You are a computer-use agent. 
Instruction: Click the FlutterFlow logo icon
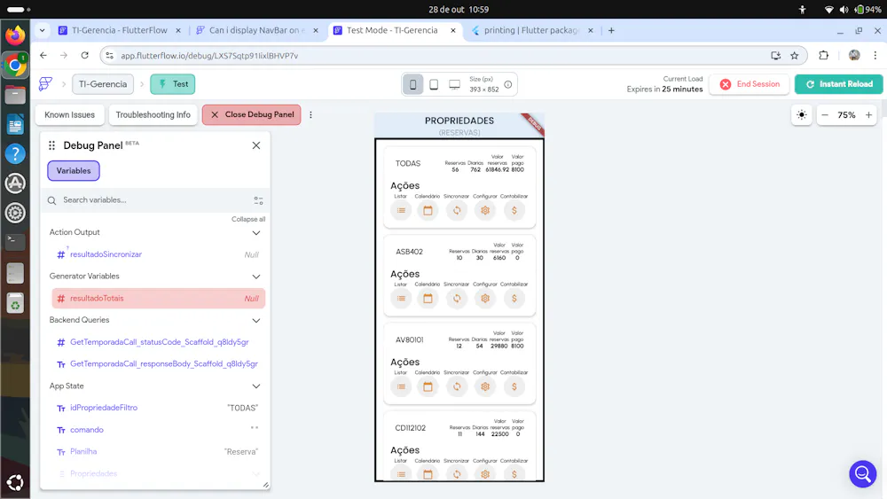click(x=46, y=83)
